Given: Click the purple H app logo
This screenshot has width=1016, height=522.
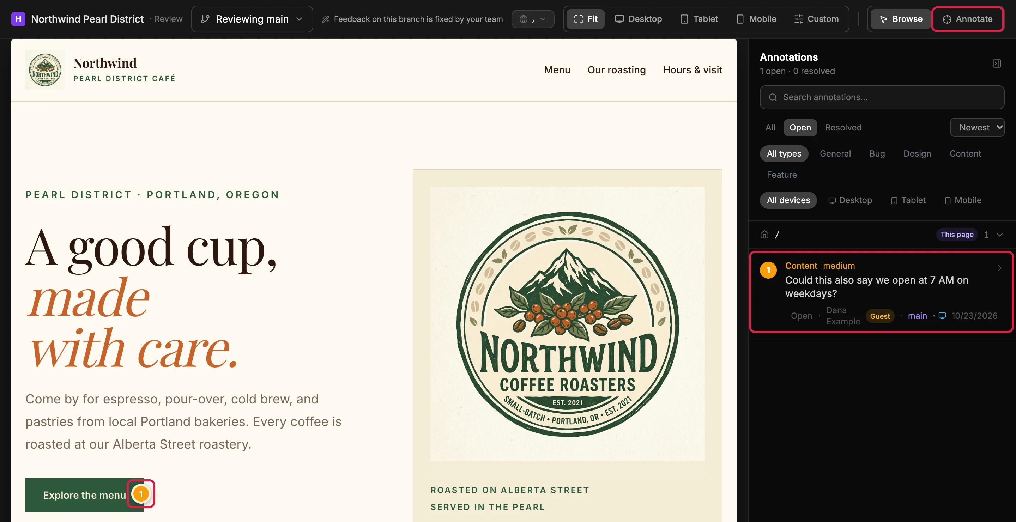Looking at the screenshot, I should click(18, 19).
